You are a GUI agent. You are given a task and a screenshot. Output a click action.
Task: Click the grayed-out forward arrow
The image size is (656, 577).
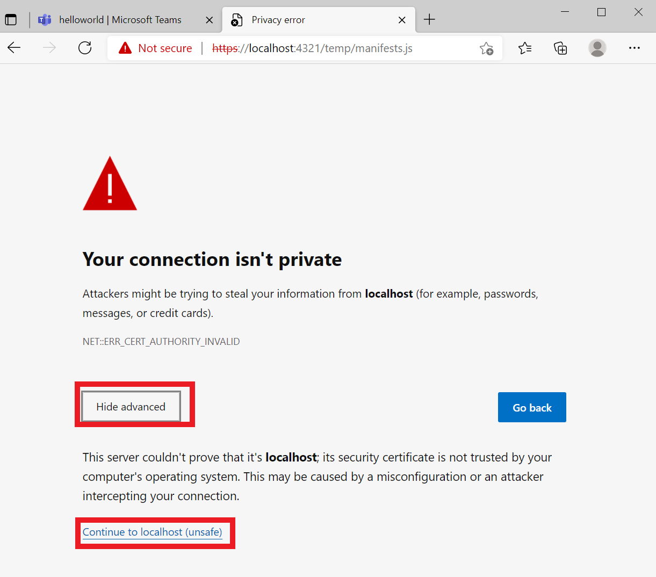(49, 48)
